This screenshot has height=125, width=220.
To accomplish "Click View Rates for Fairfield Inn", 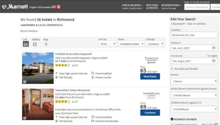I will click(x=150, y=76).
